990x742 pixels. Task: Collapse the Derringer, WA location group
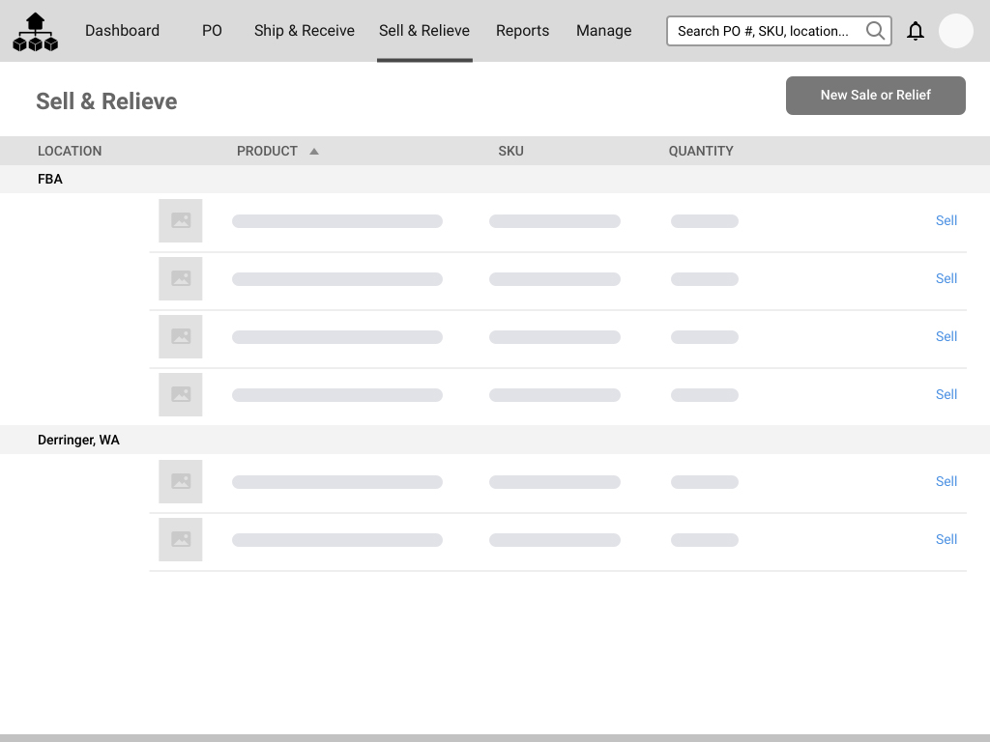[x=78, y=440]
